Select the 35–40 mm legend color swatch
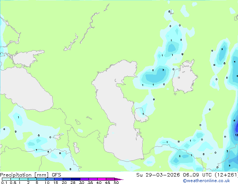Screen dimensions: 238x184 pyautogui.click(x=93, y=179)
